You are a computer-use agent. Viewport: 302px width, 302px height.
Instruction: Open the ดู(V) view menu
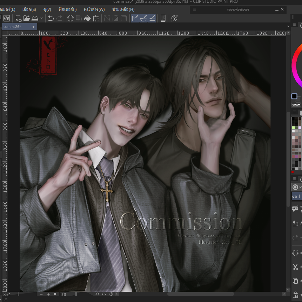(x=47, y=9)
